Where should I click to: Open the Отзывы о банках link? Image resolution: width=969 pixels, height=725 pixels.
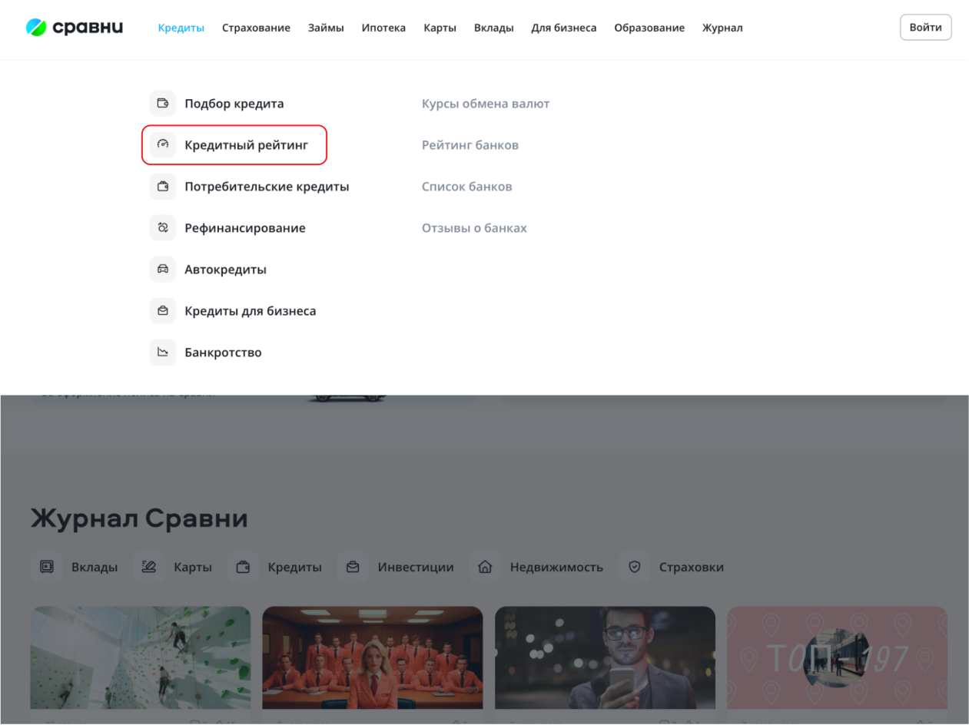[x=474, y=228]
